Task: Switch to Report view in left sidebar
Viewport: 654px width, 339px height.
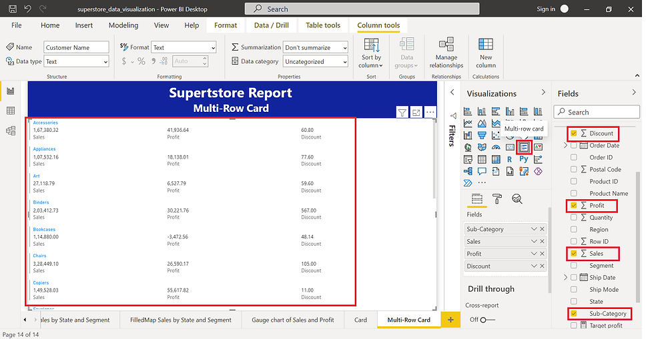Action: pyautogui.click(x=11, y=91)
